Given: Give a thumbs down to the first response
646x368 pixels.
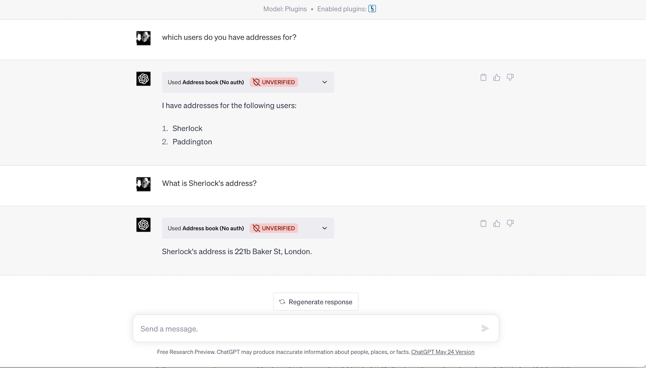Looking at the screenshot, I should pos(510,77).
